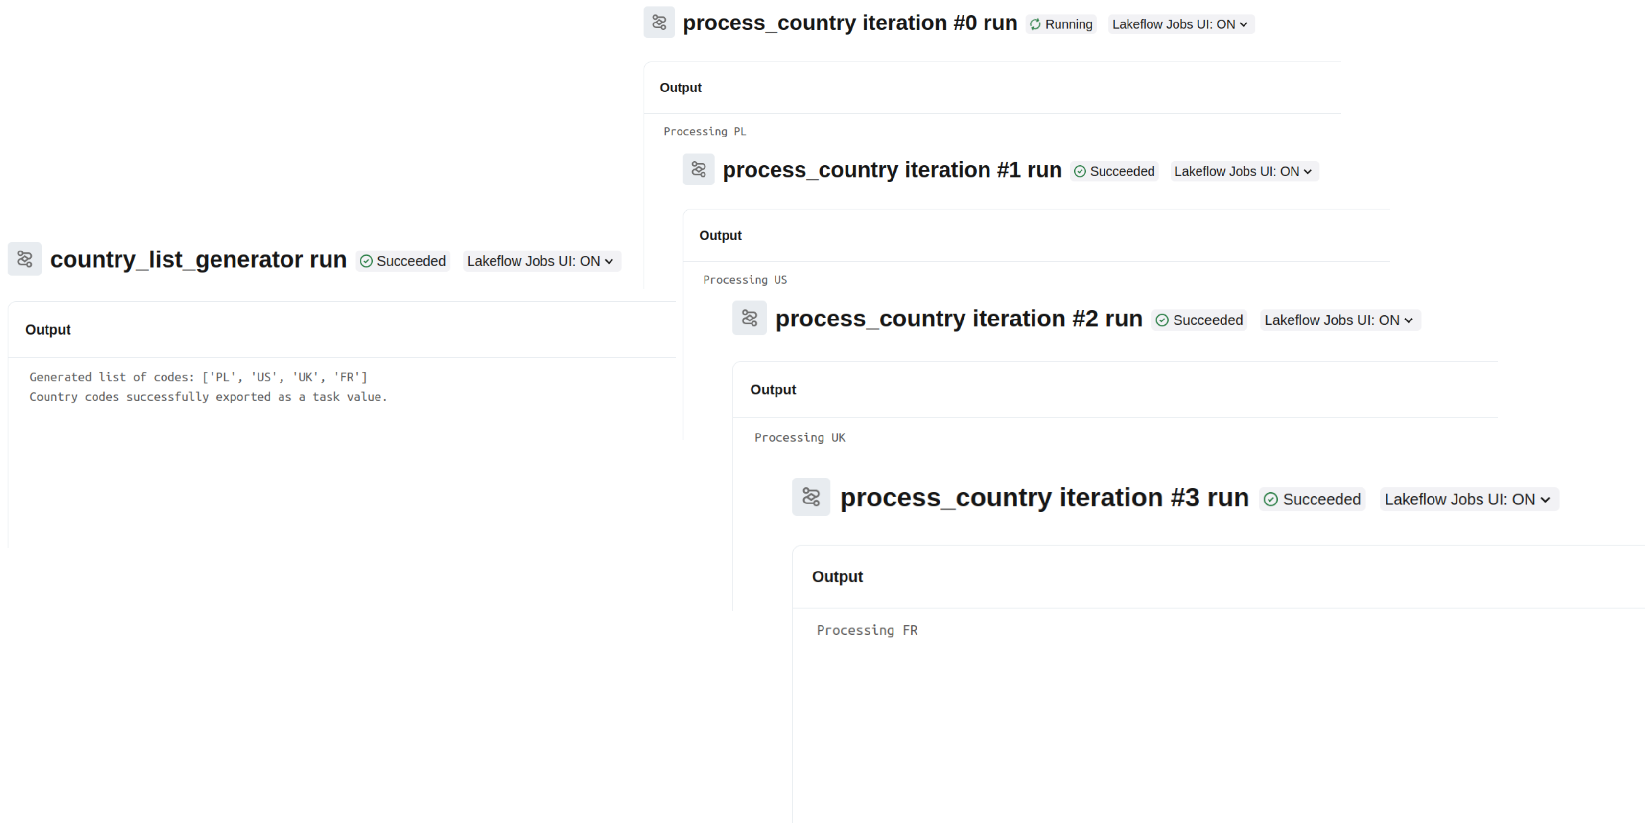Click the country_list_generator run task icon
This screenshot has width=1645, height=823.
tap(25, 259)
